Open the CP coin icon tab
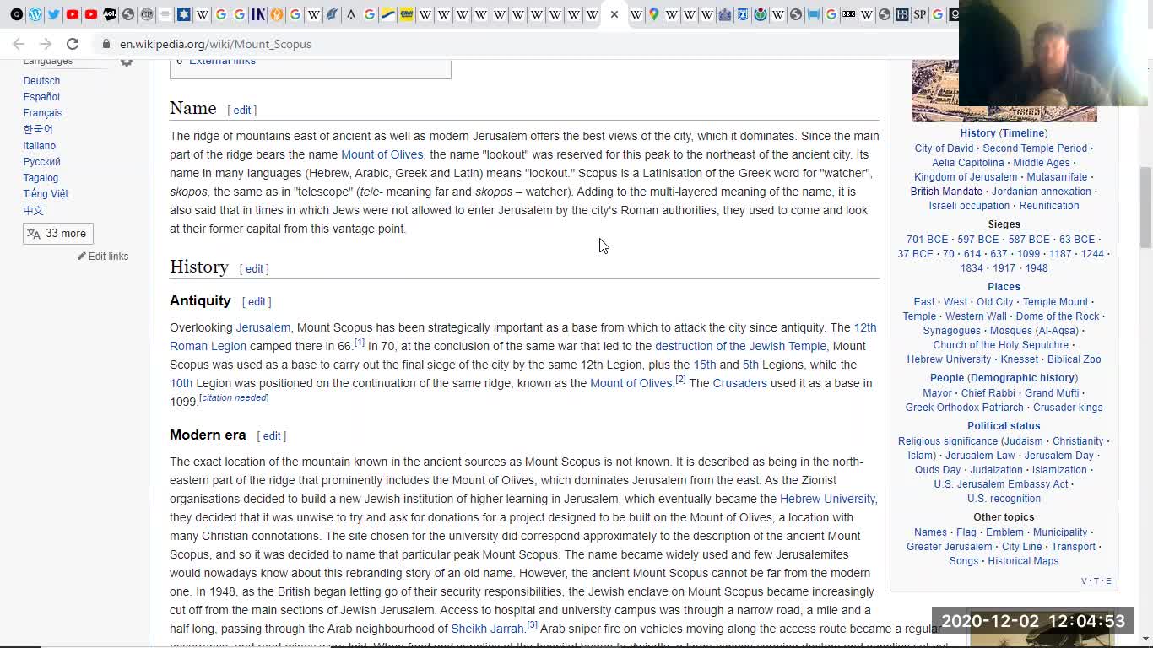The image size is (1153, 648). [x=147, y=14]
